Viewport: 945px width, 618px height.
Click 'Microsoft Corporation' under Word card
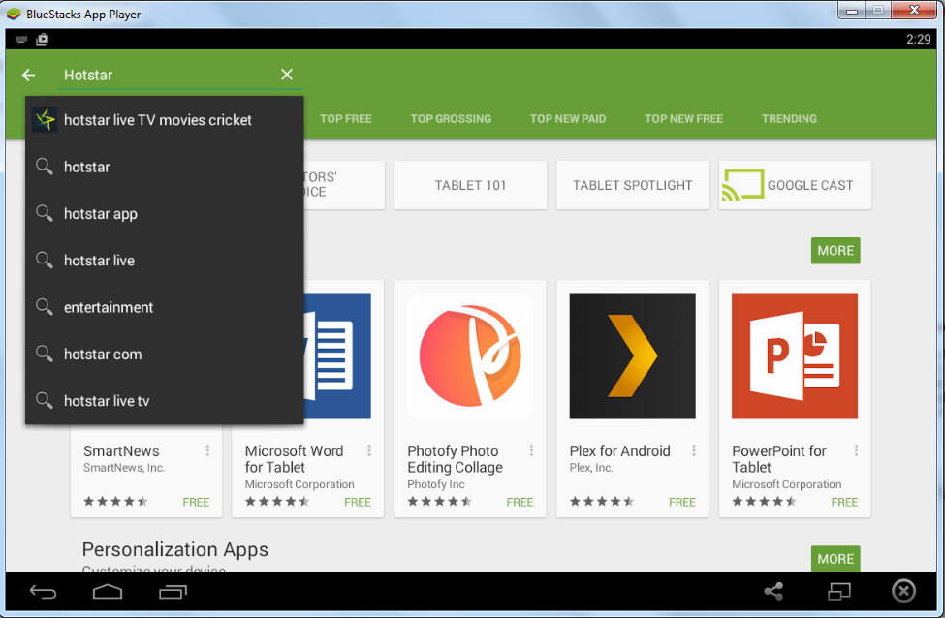point(299,484)
